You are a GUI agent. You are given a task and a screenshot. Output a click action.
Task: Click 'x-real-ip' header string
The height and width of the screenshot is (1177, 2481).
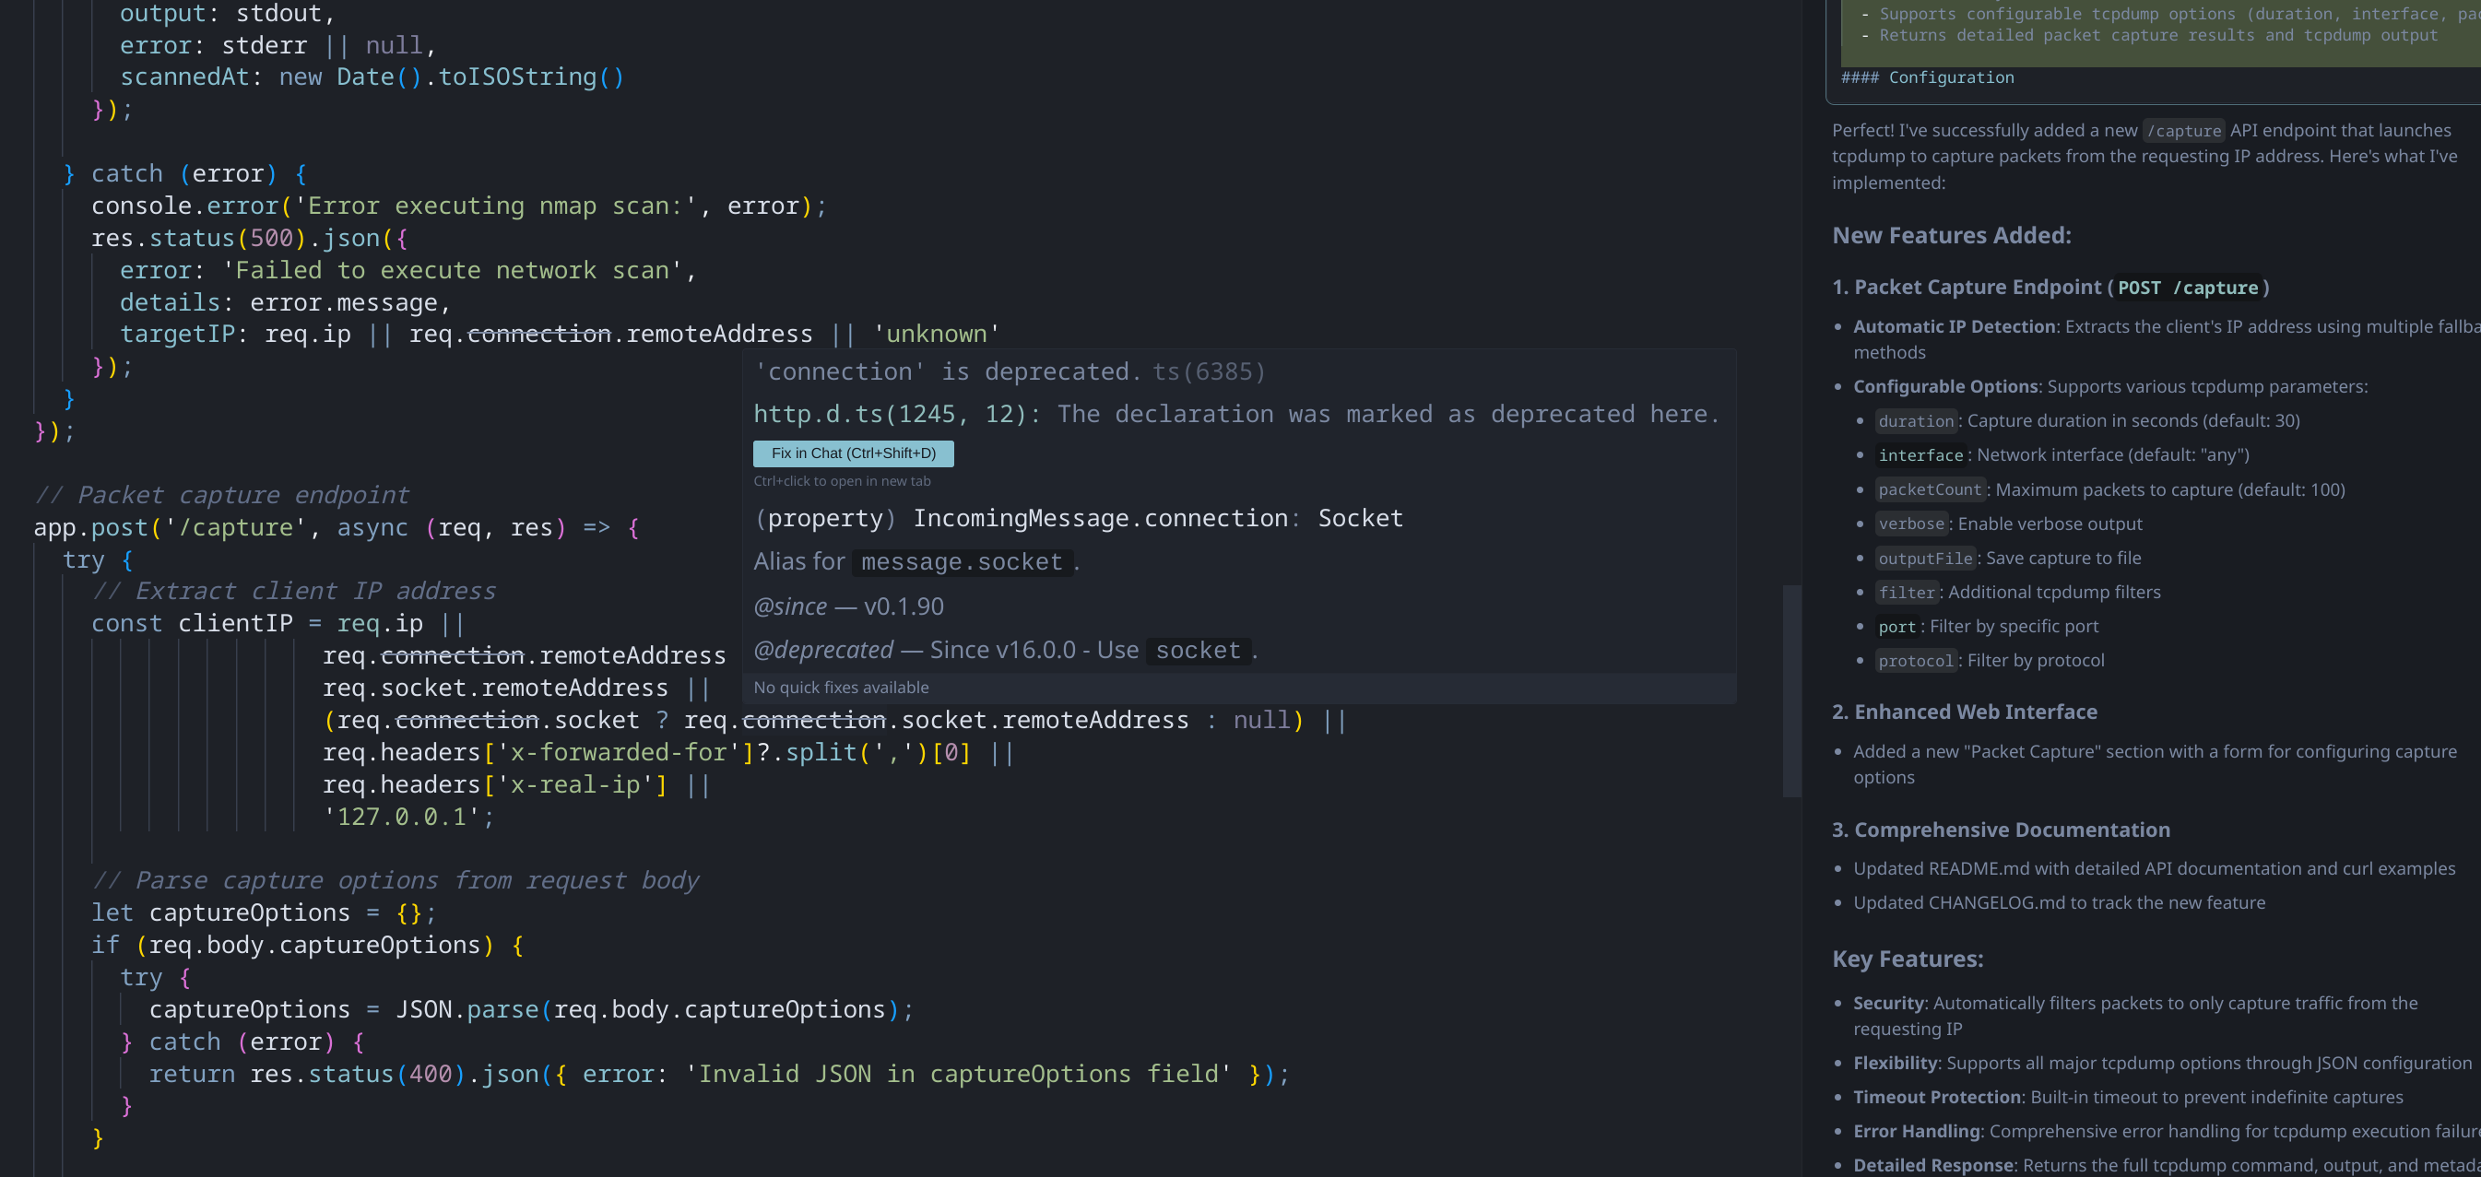click(582, 785)
